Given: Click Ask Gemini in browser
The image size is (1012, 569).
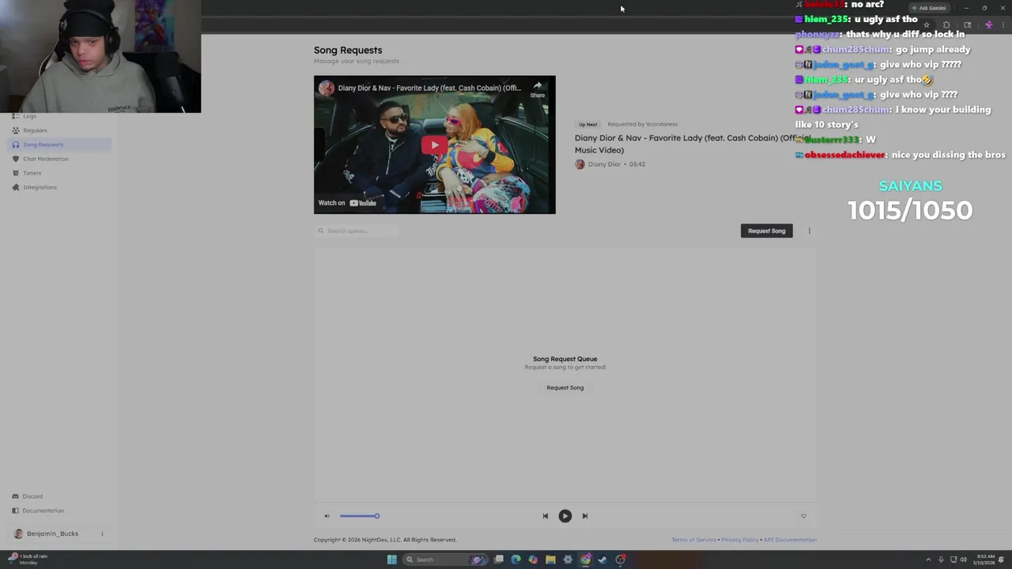Looking at the screenshot, I should 929,8.
